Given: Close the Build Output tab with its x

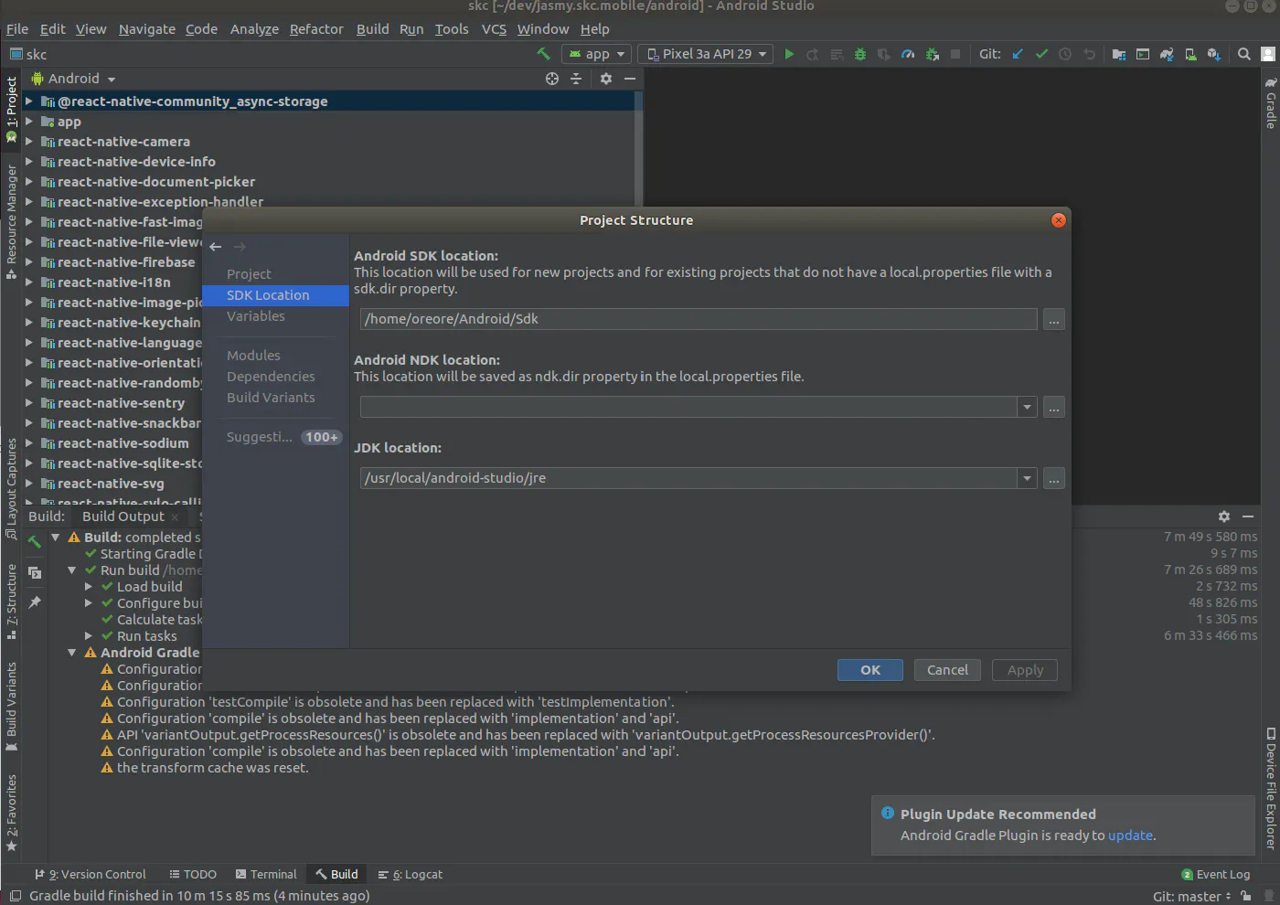Looking at the screenshot, I should tap(175, 516).
